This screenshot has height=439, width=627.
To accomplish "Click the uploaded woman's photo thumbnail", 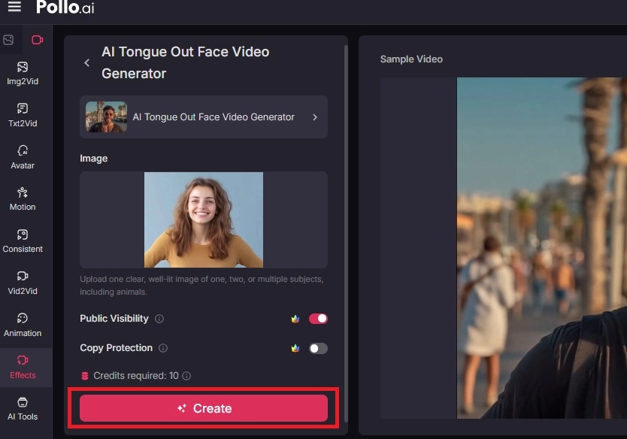I will tap(203, 219).
